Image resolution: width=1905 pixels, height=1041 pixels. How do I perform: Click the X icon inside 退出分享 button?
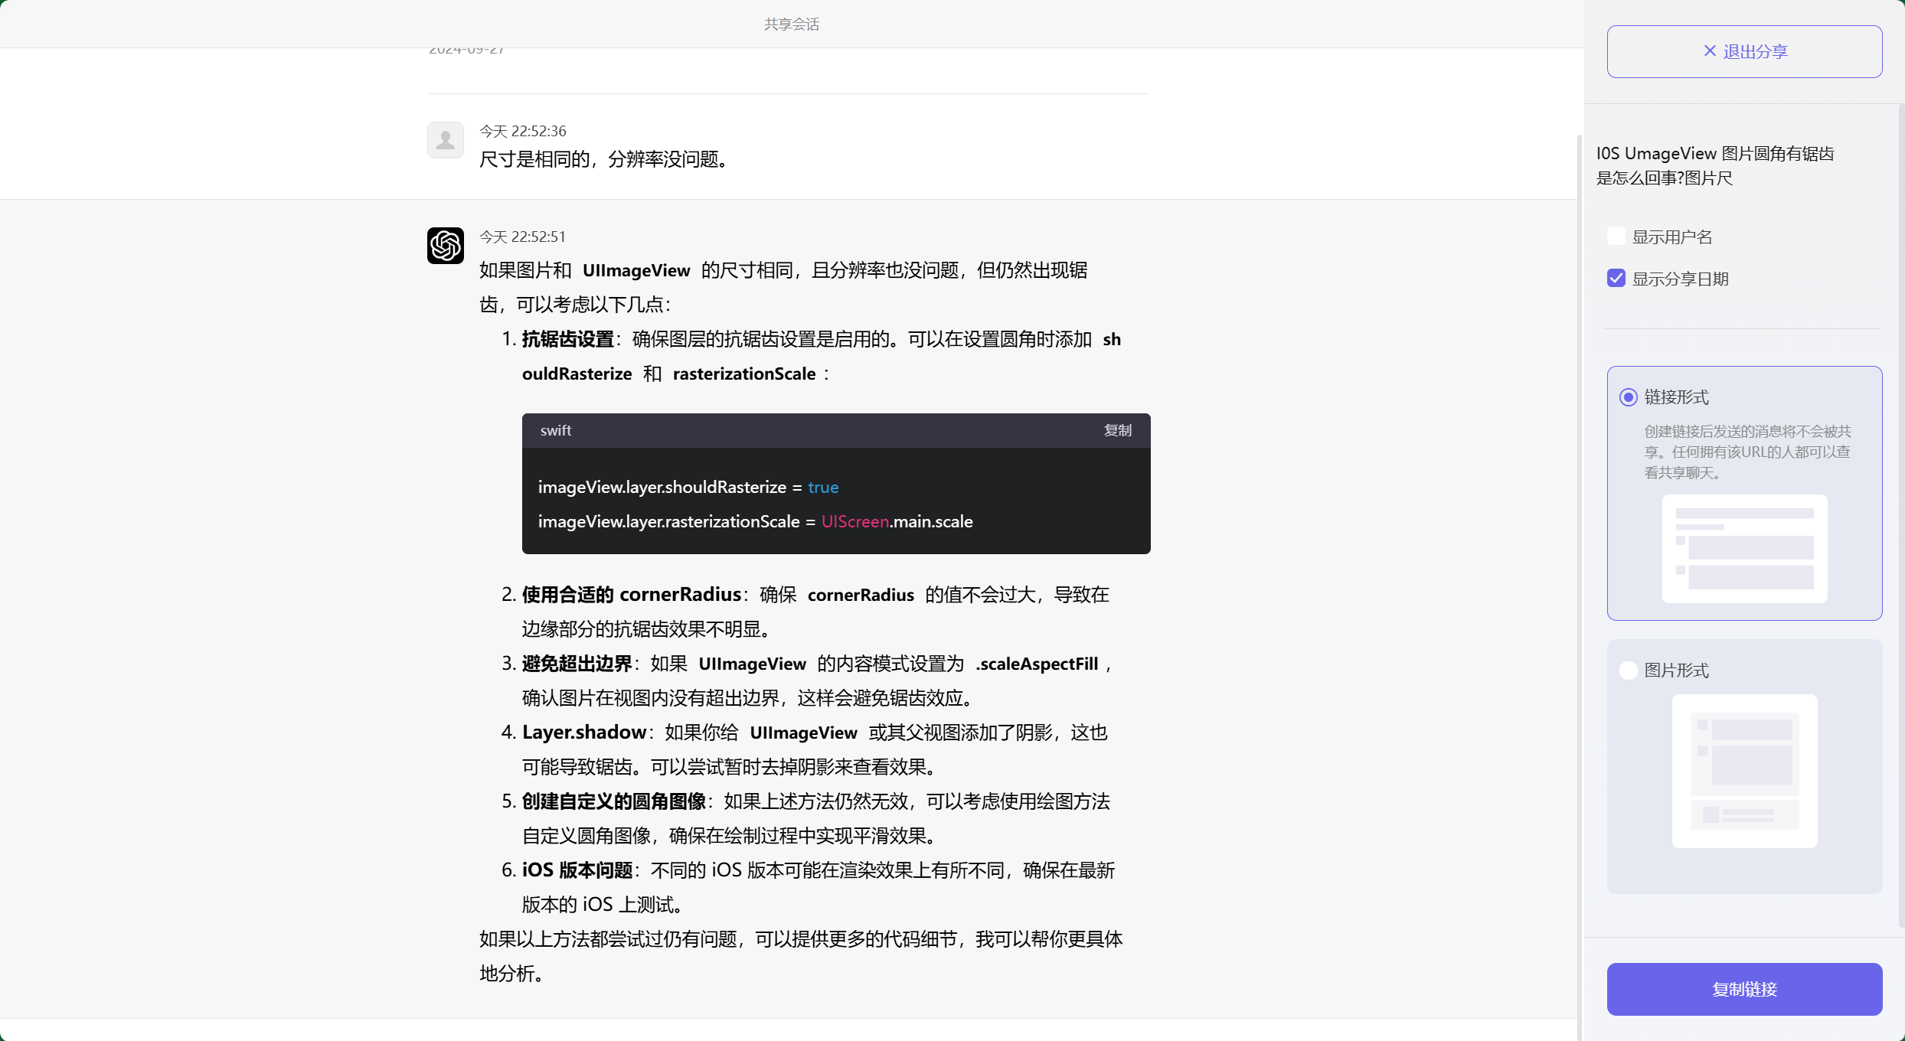[x=1710, y=51]
